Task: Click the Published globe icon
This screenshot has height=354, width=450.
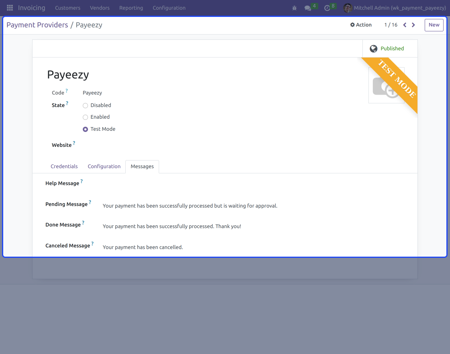Action: click(373, 49)
